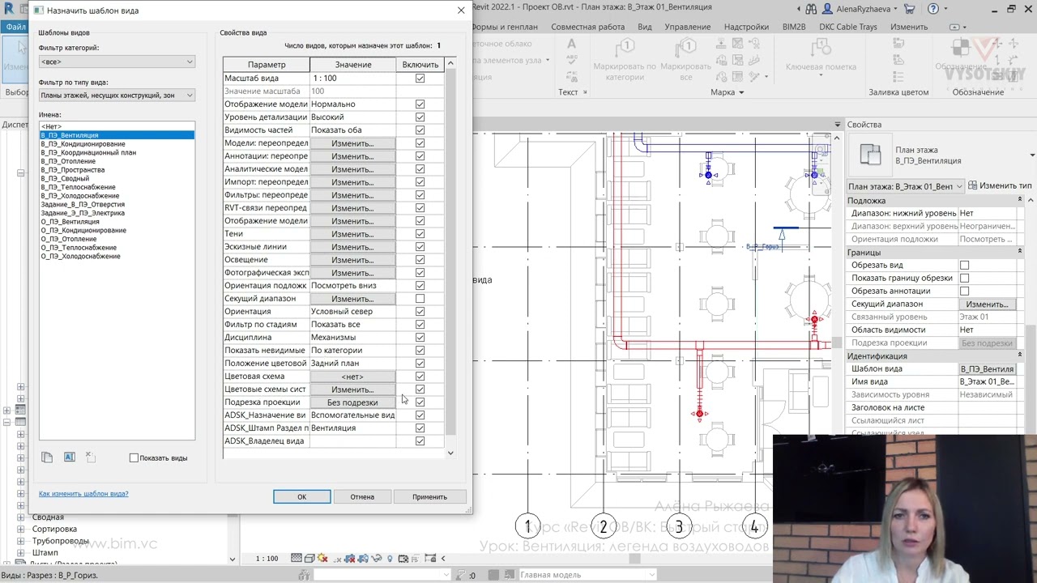Check Обрезать аннотации in Properties palette
The image size is (1037, 583).
[x=964, y=291]
